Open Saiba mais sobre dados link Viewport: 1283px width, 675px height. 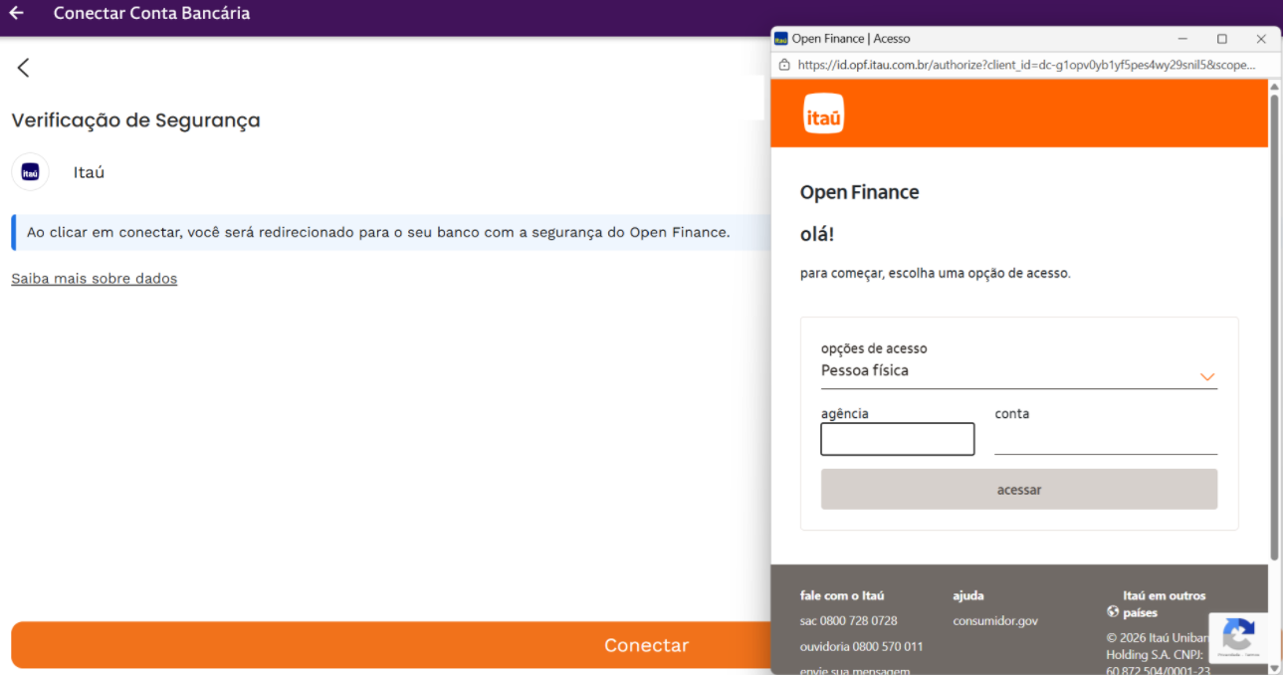point(94,279)
